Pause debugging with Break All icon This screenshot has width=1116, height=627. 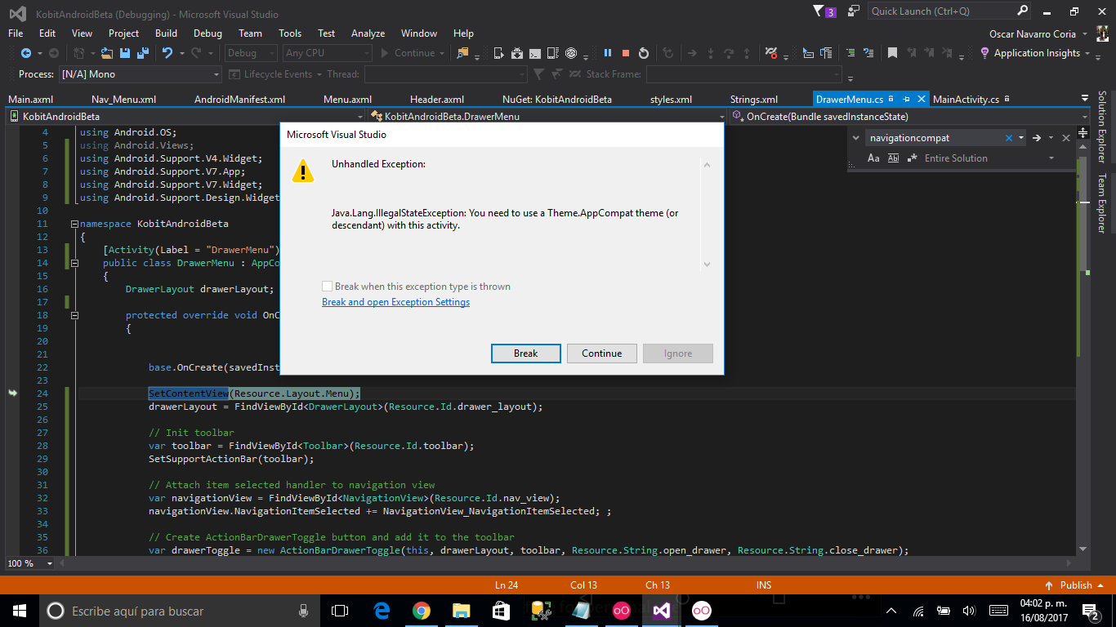pos(608,53)
